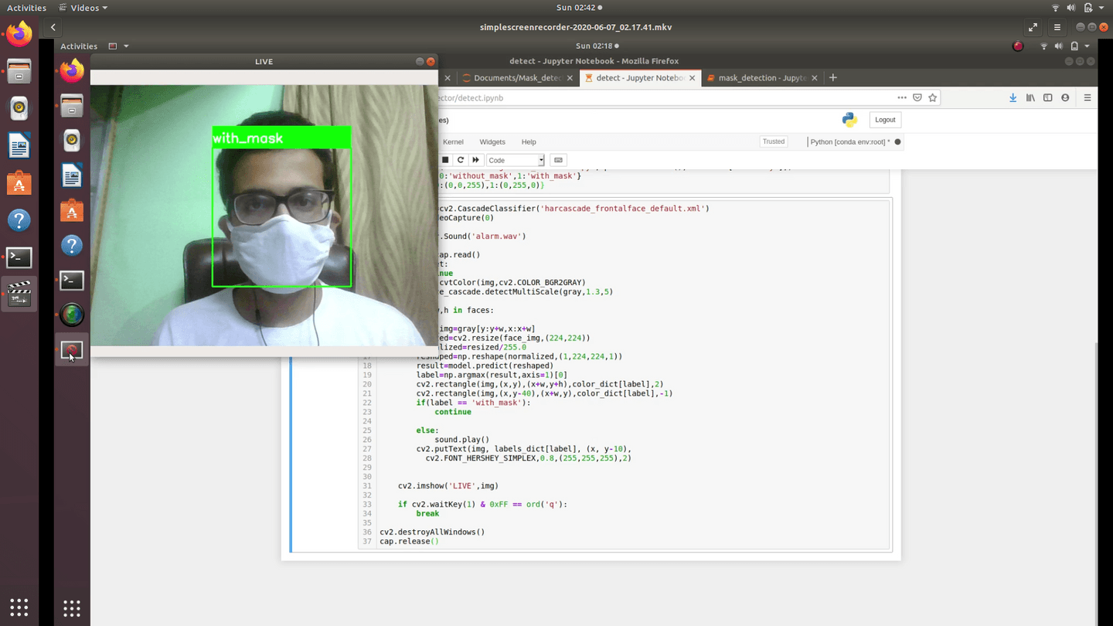Open Firefox library icon
1113x626 pixels.
[1030, 98]
